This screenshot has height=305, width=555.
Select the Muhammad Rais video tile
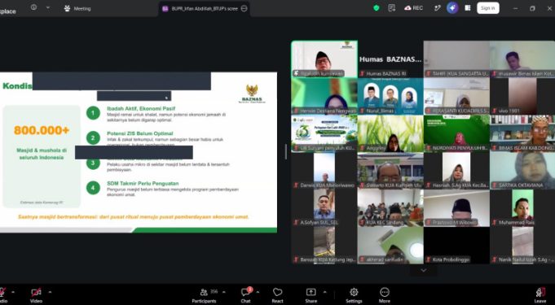click(x=522, y=208)
